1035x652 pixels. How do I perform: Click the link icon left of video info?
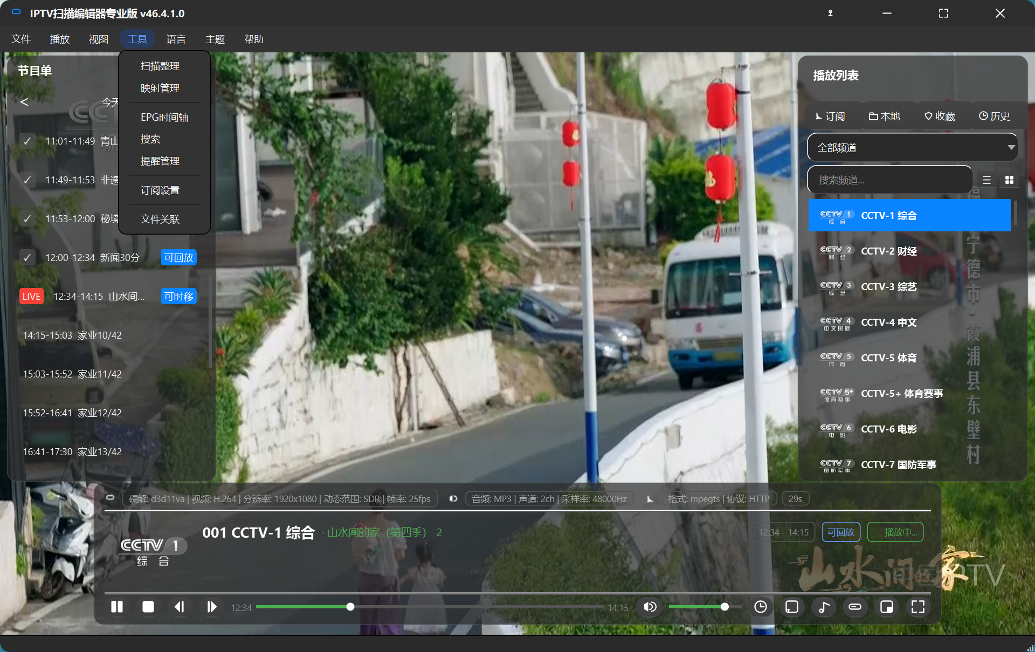[x=110, y=498]
